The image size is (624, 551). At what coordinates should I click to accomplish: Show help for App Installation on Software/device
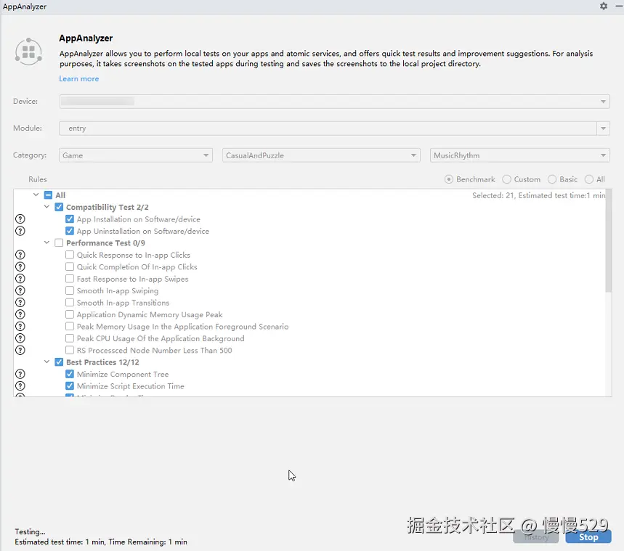tap(20, 219)
